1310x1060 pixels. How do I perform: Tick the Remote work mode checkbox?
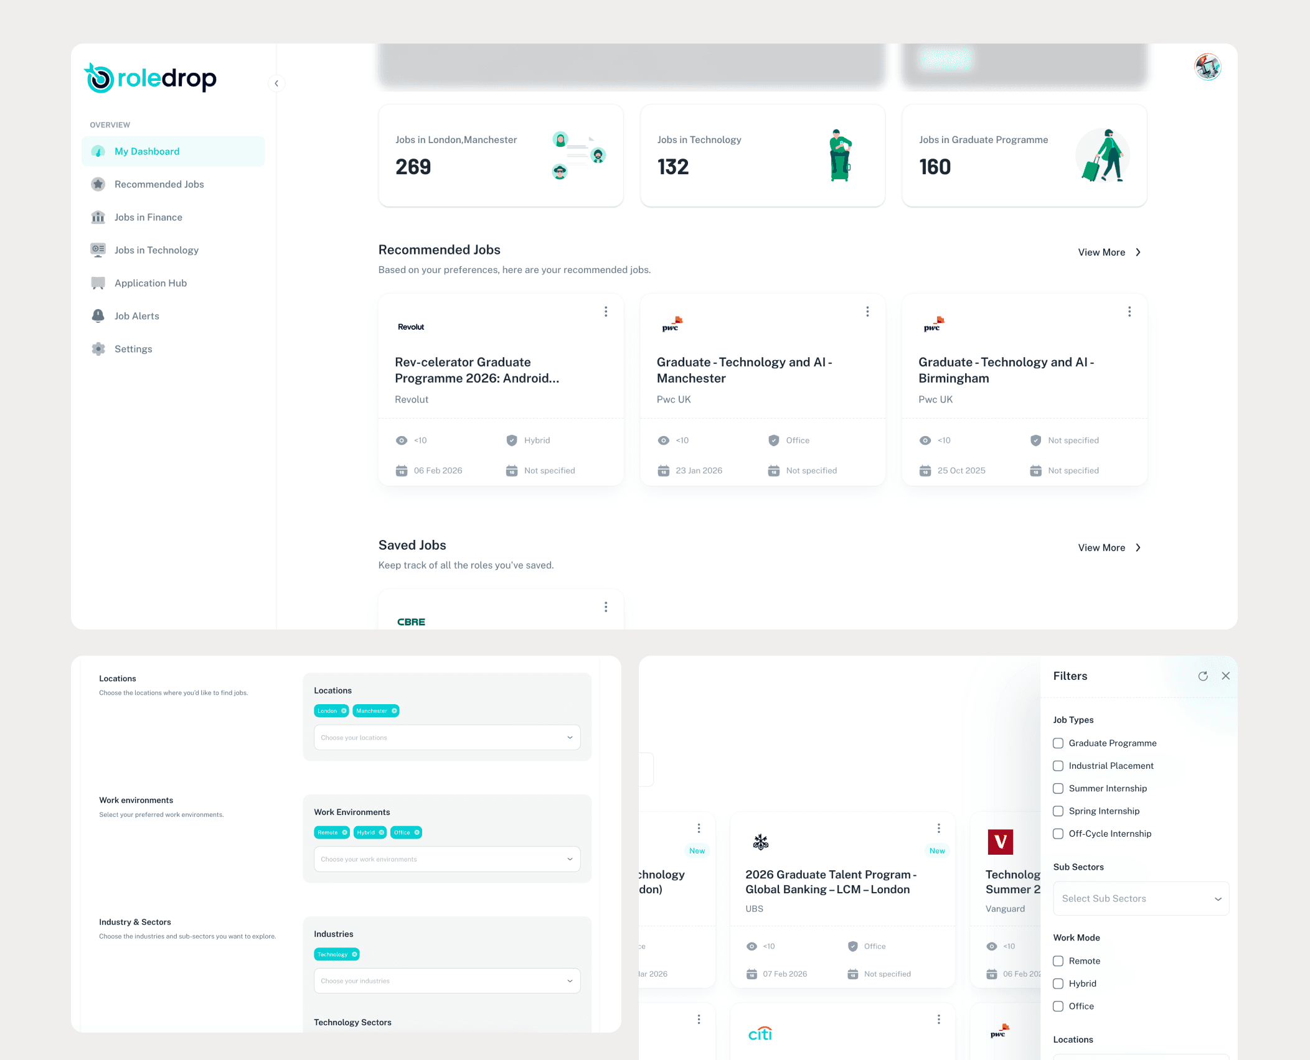click(x=1058, y=961)
